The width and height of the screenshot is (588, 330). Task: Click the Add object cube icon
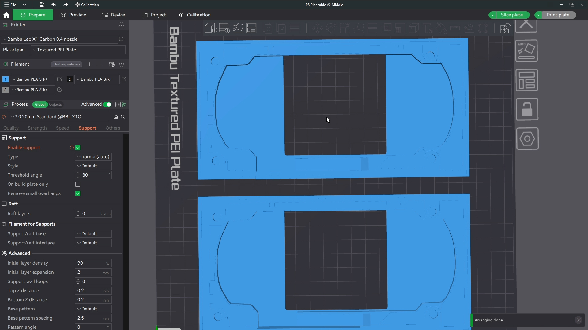click(210, 28)
